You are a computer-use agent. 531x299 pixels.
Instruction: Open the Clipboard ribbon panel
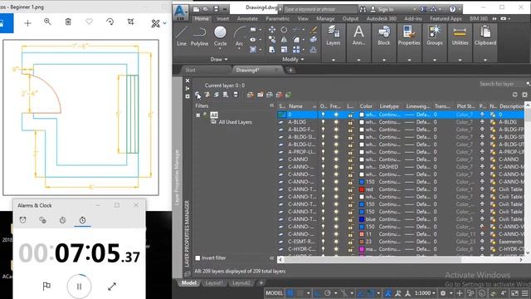pos(485,35)
